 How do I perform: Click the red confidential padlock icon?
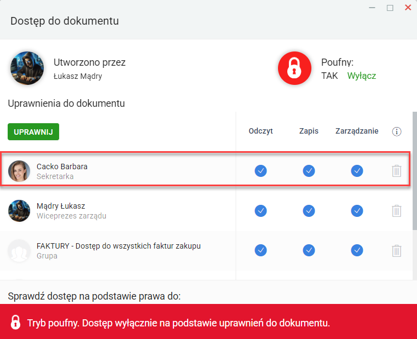(x=294, y=68)
